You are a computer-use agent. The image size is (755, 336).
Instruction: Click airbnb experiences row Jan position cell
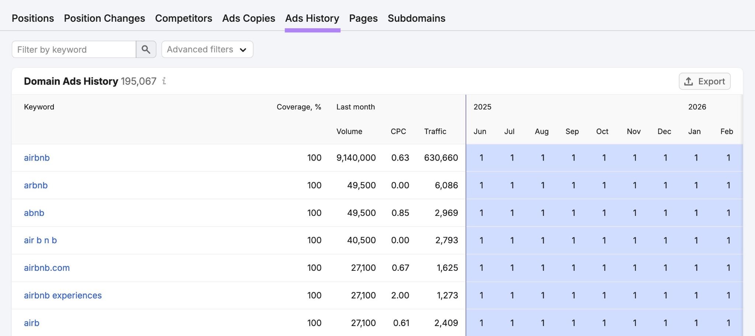tap(696, 295)
